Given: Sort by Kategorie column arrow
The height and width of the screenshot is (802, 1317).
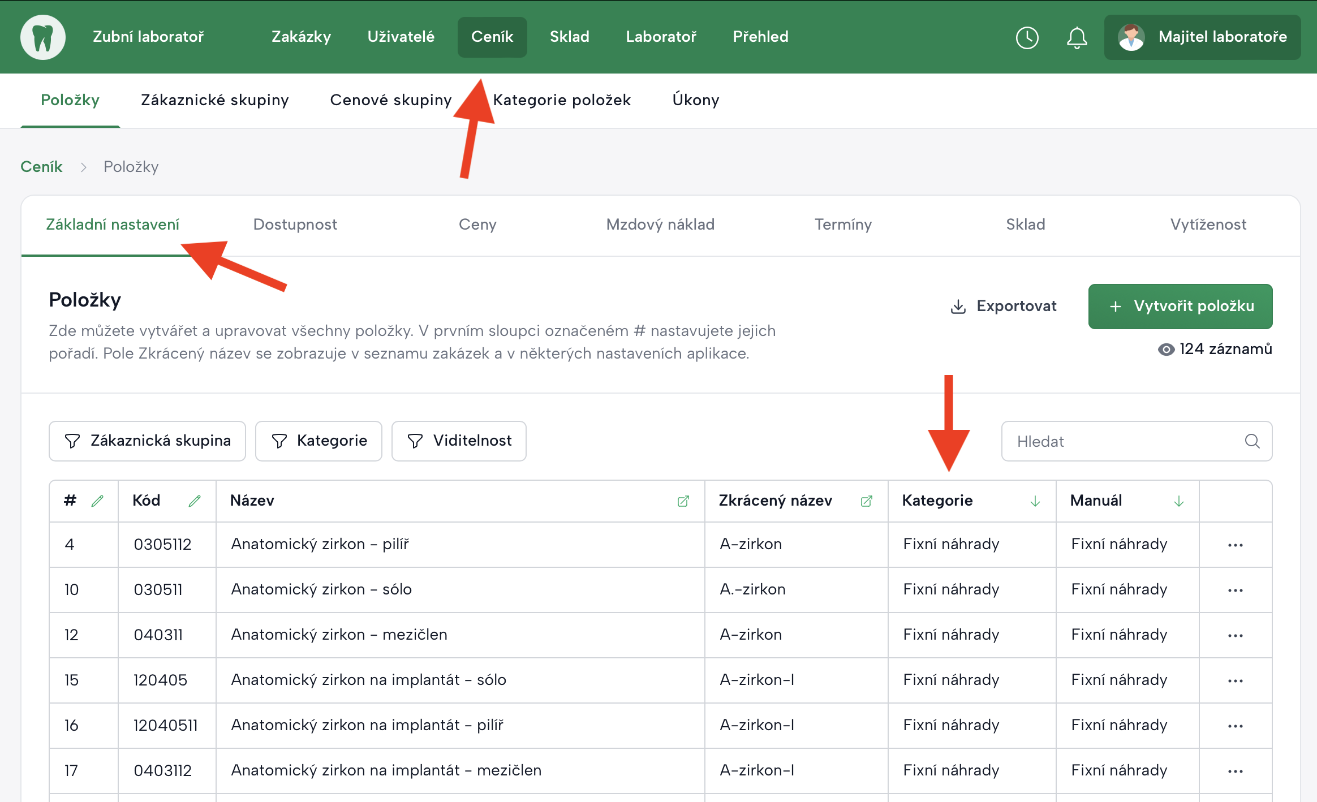Looking at the screenshot, I should (1035, 501).
